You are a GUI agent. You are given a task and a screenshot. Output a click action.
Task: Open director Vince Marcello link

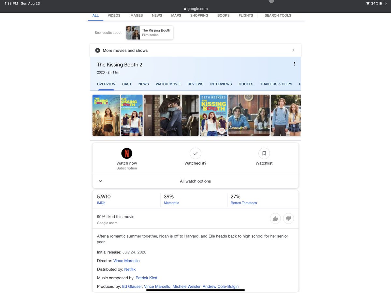pos(126,261)
